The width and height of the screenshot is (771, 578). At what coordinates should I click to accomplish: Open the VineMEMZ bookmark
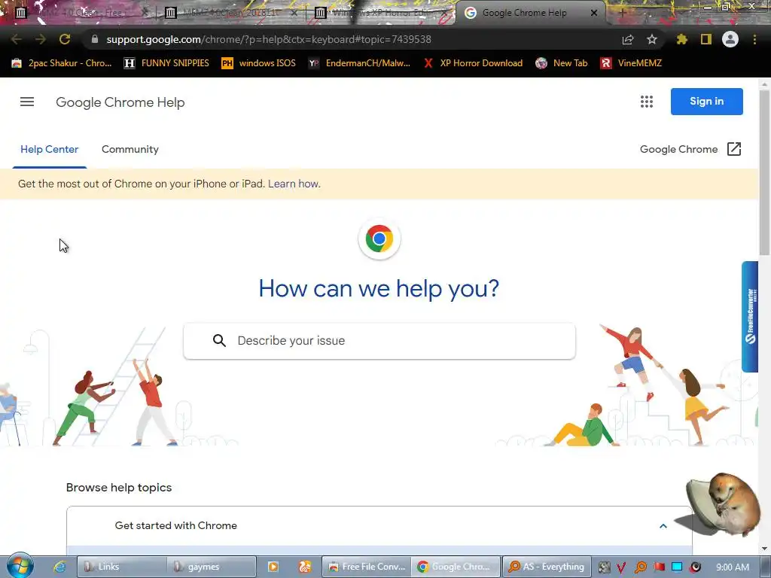631,63
